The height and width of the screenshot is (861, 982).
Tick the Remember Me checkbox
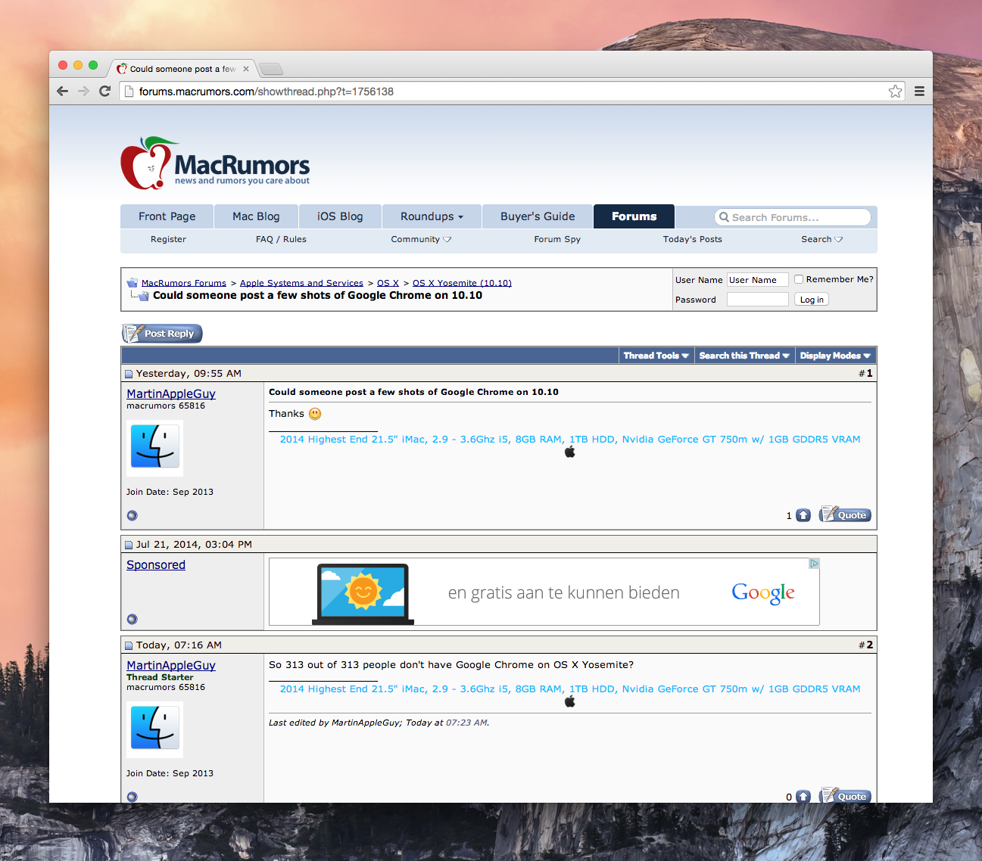[x=799, y=279]
